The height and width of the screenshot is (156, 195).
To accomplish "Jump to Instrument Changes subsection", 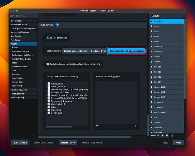I will click(20, 51).
